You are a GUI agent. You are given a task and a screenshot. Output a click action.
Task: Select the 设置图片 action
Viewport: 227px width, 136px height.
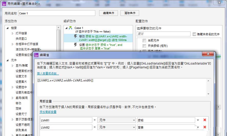[21, 82]
